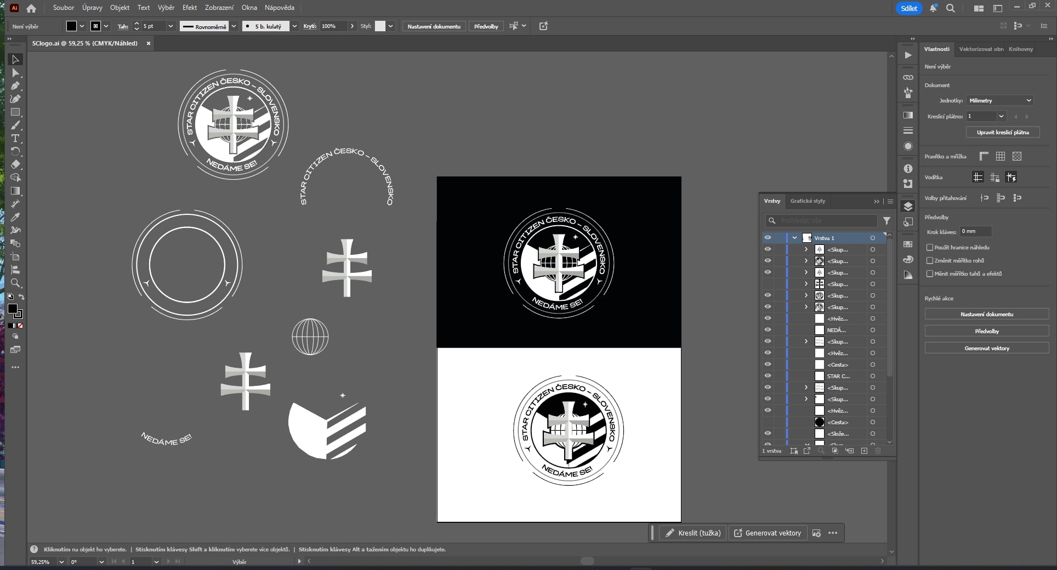Click Generovat vektory under Rychlé akce

click(987, 348)
